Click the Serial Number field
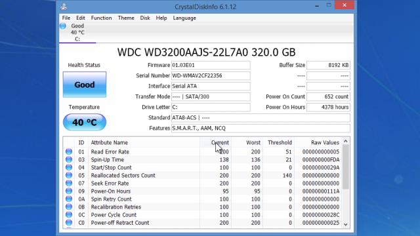This screenshot has width=420, height=236. 211,76
